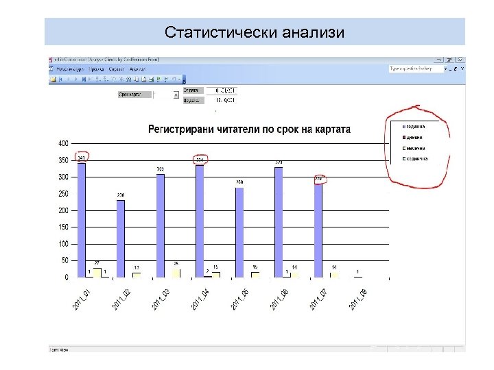
Task: Focus the До дата date field
Action: (x=222, y=100)
